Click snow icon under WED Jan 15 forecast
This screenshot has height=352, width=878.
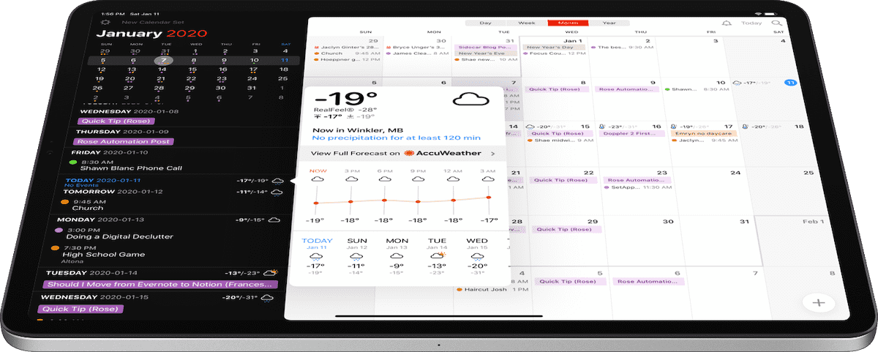(476, 257)
